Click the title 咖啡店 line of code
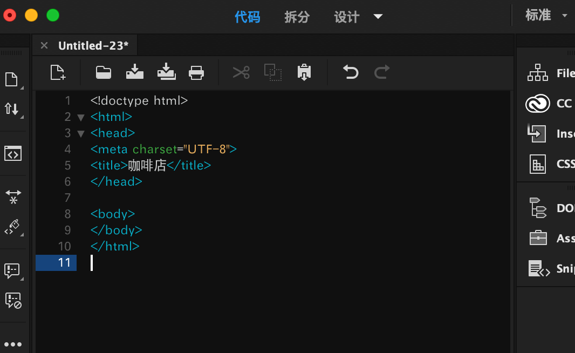Viewport: 575px width, 353px height. (x=150, y=166)
